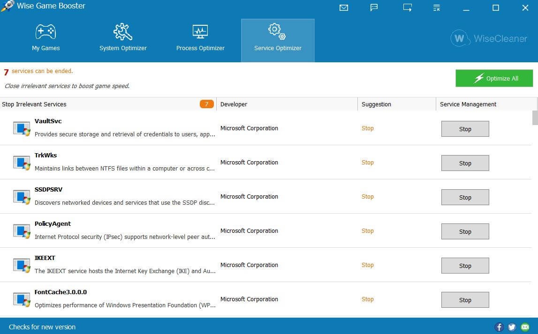This screenshot has height=334, width=538.
Task: Click Microsoft Corporation in the TrkWks row
Action: 249,163
